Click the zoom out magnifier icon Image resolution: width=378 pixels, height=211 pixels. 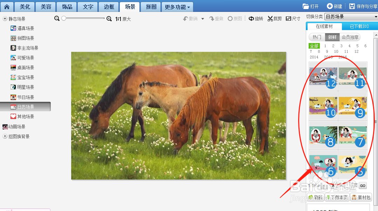57,19
